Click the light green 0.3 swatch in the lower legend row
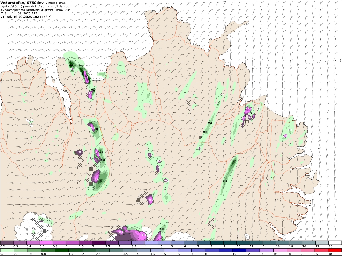Image resolution: width=342 pixels, height=256 pixels. (x=20, y=250)
